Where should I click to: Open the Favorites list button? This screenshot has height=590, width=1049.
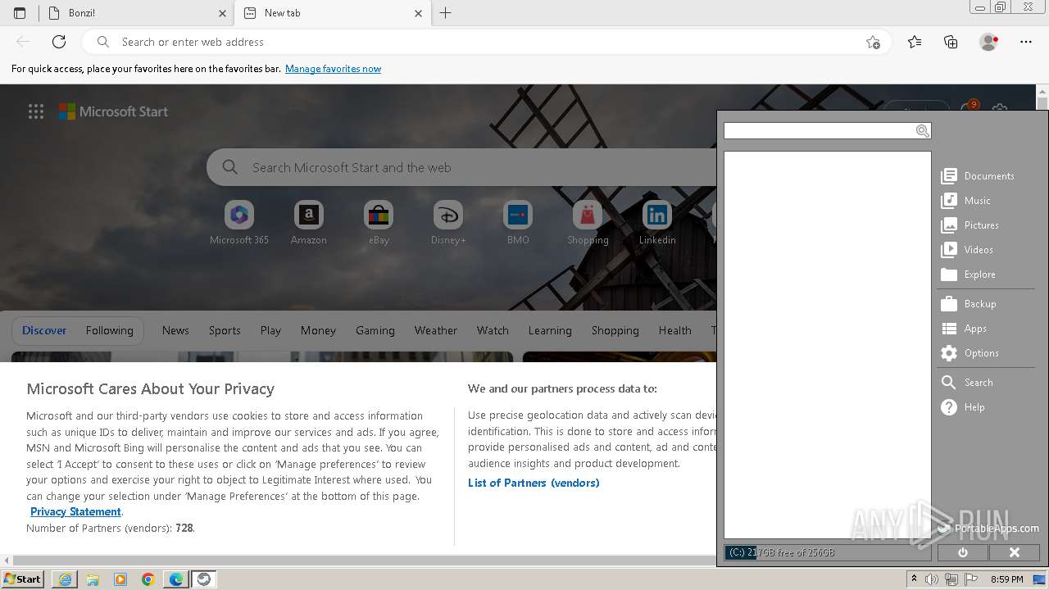tap(915, 42)
